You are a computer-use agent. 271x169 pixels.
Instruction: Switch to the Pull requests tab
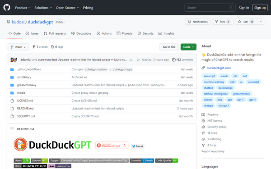[x=55, y=33]
